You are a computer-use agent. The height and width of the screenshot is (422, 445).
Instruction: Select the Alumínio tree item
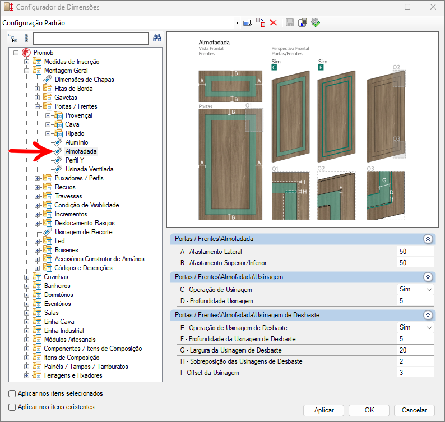pyautogui.click(x=77, y=142)
